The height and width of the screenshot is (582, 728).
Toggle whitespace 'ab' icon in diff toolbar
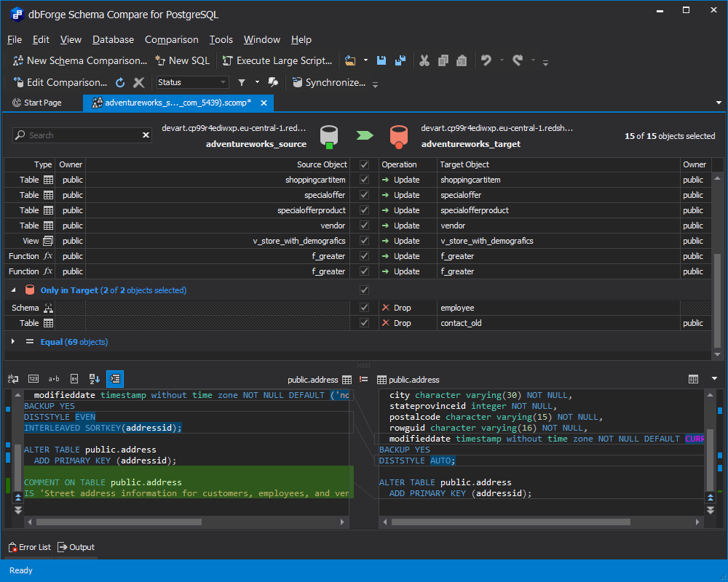pos(13,379)
